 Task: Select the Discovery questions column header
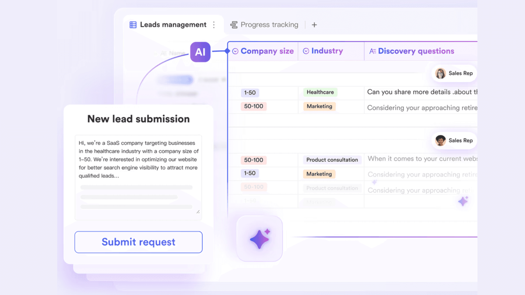(421, 51)
